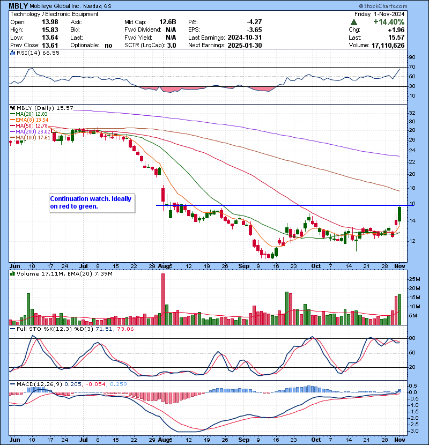Click the Stochastic %D value 73.06
This screenshot has height=445, width=429.
click(125, 329)
